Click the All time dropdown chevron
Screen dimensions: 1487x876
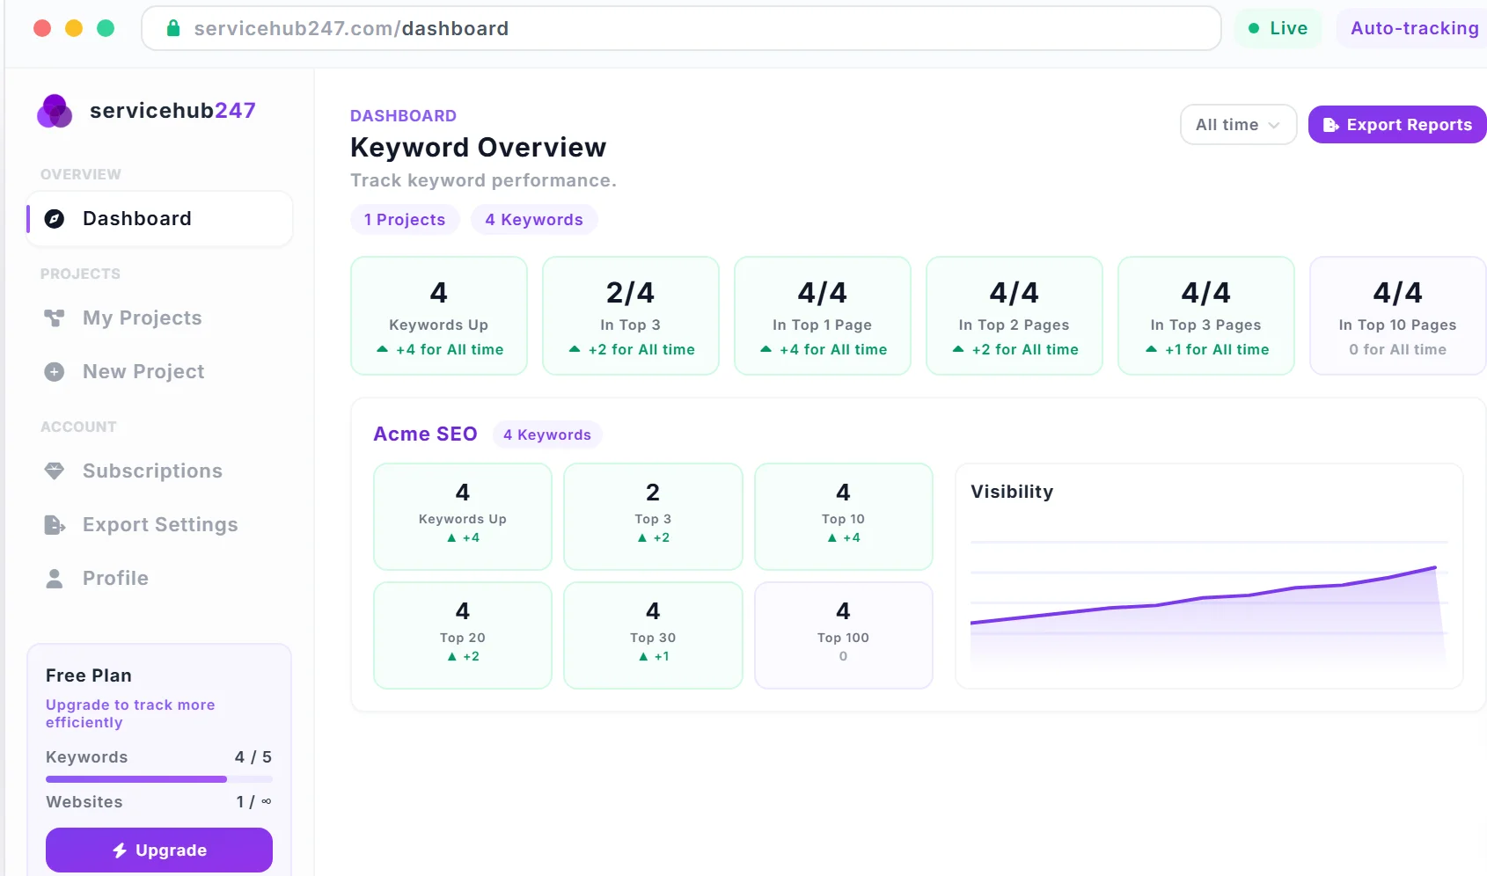tap(1274, 126)
